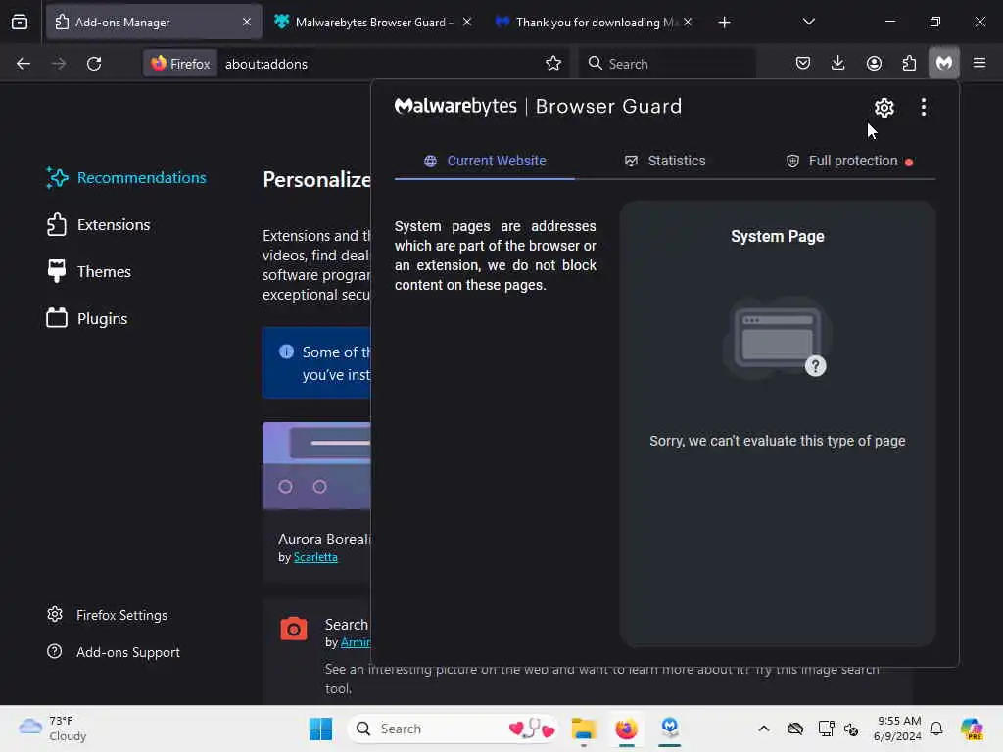1003x752 pixels.
Task: Click the 'Sorry, we can't evaluate this type of page' text
Action: pos(777,441)
